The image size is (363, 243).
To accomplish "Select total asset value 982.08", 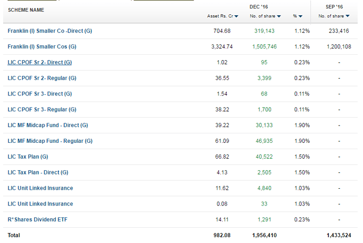I will coord(222,235).
